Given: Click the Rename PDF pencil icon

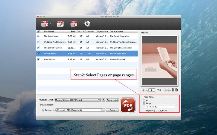Looking at the screenshot, I should click(x=60, y=24).
